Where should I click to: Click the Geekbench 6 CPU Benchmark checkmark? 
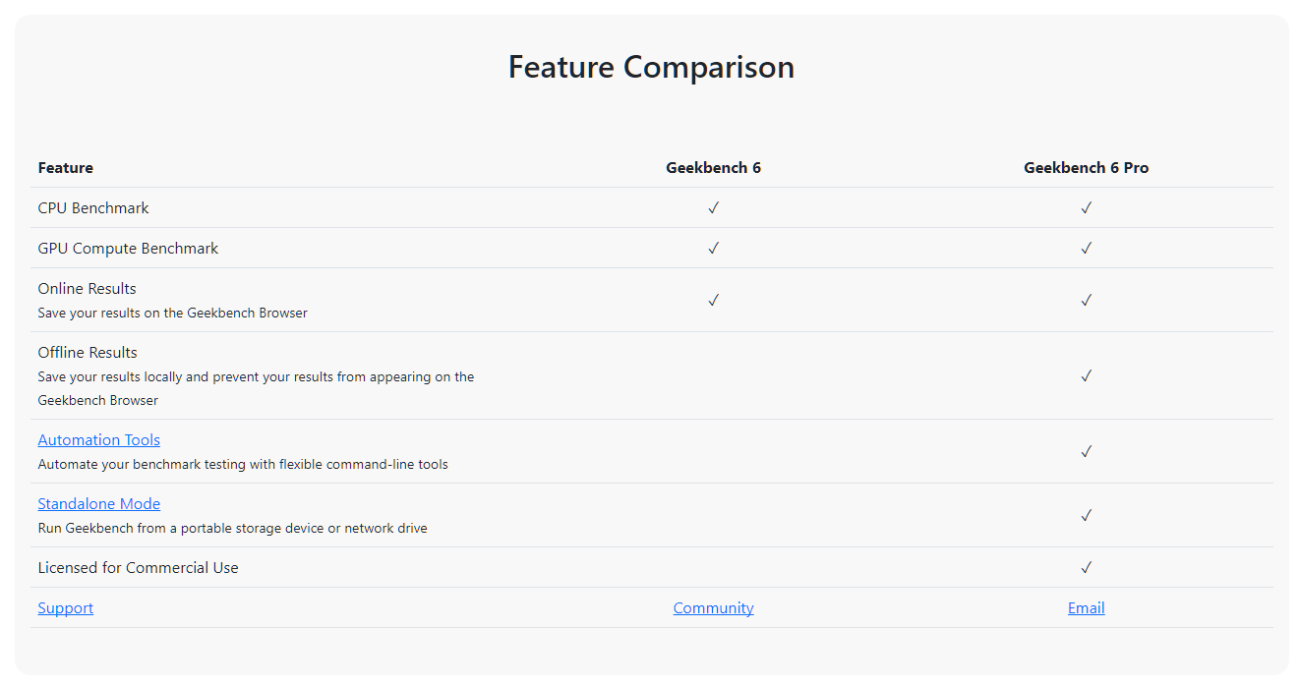(x=713, y=208)
